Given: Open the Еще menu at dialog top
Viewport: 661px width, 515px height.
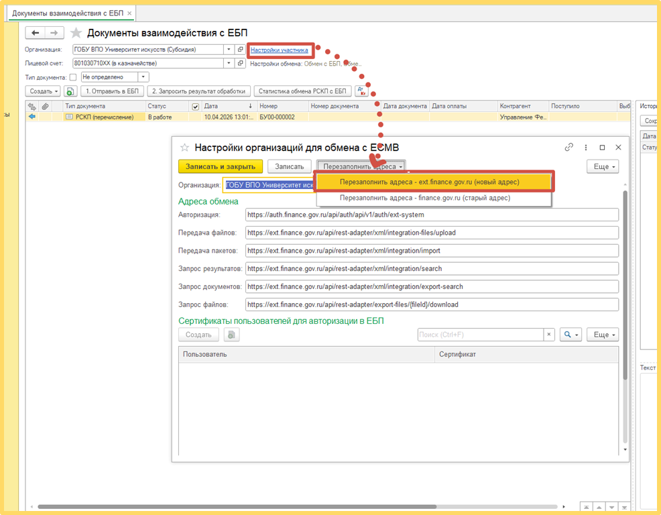Looking at the screenshot, I should point(603,166).
